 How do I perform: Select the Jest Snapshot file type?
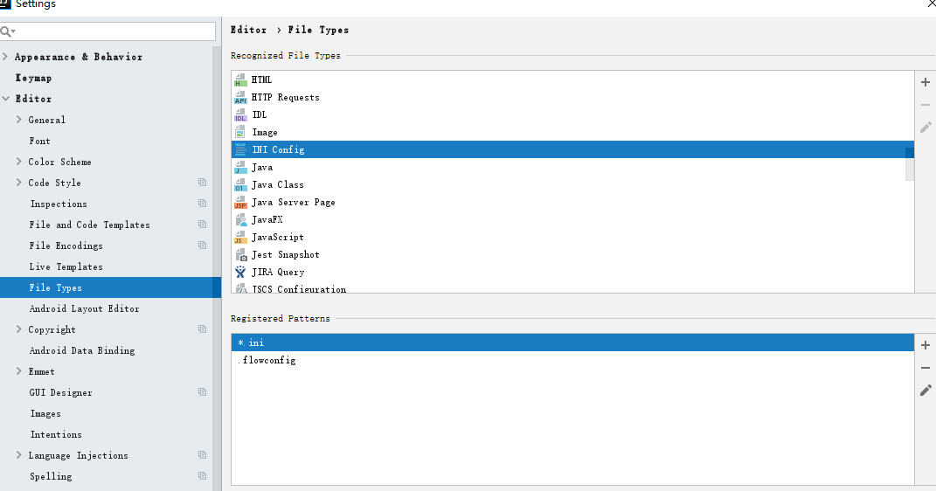tap(285, 254)
